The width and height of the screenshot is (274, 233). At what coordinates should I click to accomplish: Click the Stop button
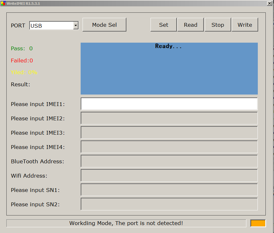click(x=218, y=25)
